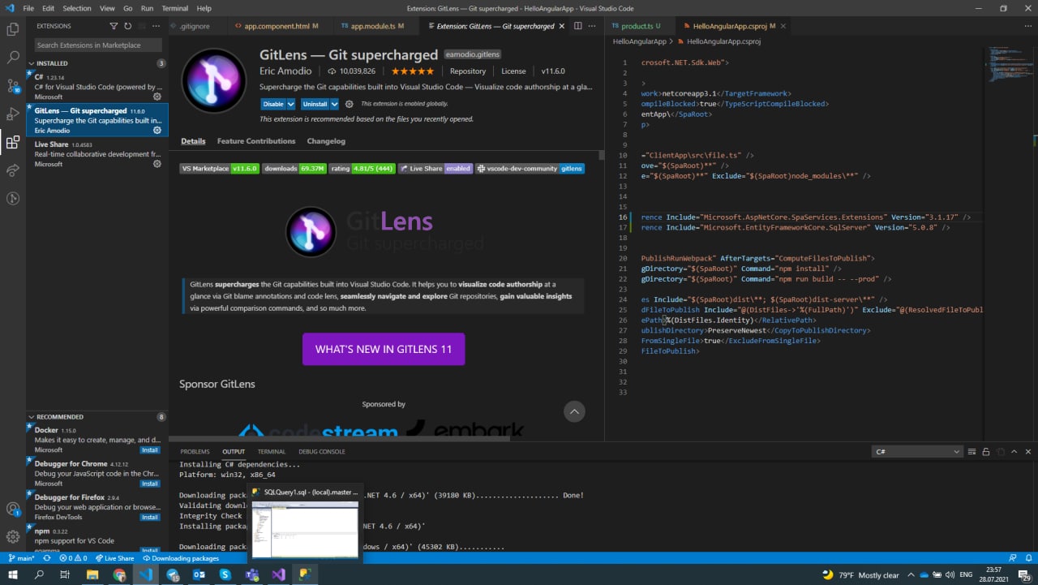Close the bottom panel

coord(1028,451)
